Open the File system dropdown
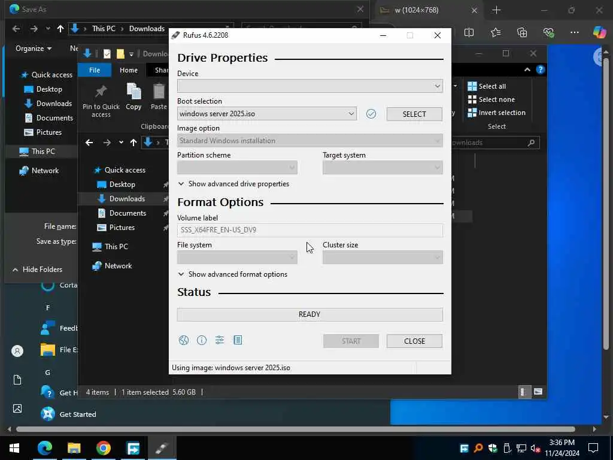613x460 pixels. (237, 258)
